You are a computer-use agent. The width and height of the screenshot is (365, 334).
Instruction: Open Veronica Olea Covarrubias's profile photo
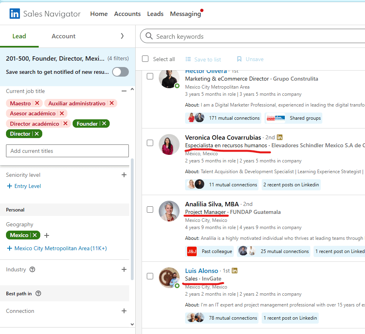pos(169,144)
